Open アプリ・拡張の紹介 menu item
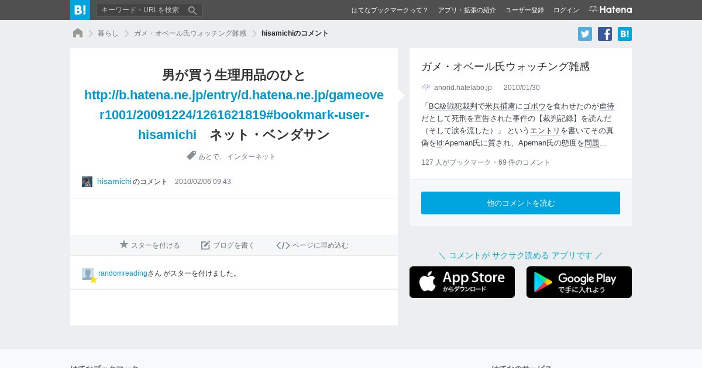Image resolution: width=702 pixels, height=368 pixels. pos(467,10)
